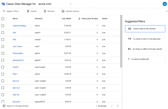Collapse the side panel with the chevron
168x109 pixels.
click(167, 11)
